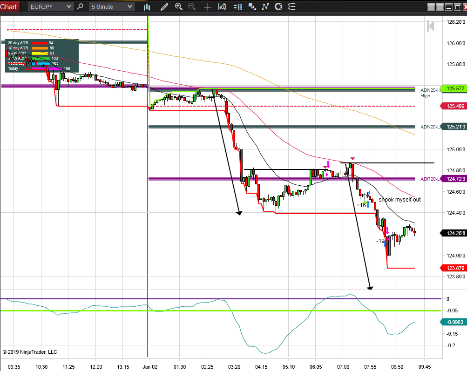
Task: Open the 5 Minute interval dropdown
Action: (112, 7)
